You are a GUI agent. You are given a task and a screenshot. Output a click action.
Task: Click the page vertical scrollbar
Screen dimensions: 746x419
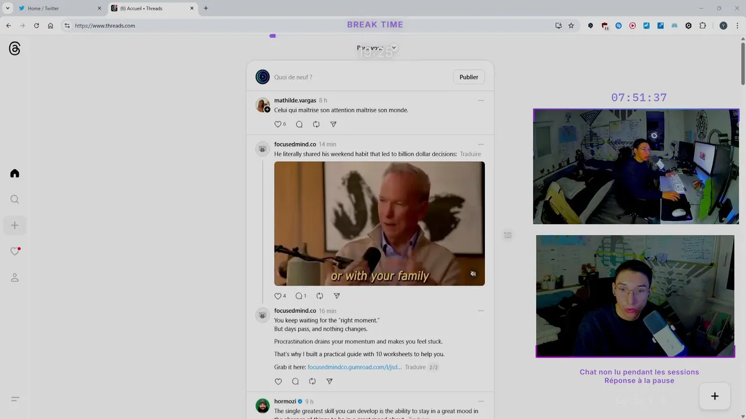(743, 64)
